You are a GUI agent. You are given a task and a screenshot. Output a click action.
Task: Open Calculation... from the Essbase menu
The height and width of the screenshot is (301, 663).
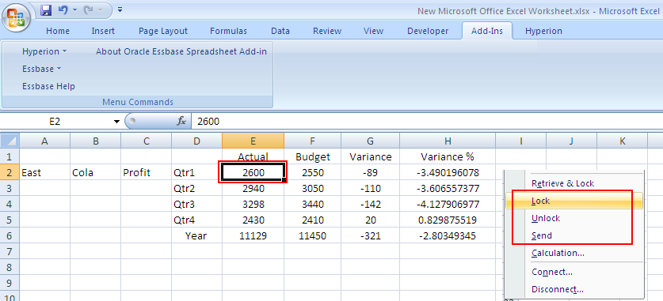click(573, 253)
